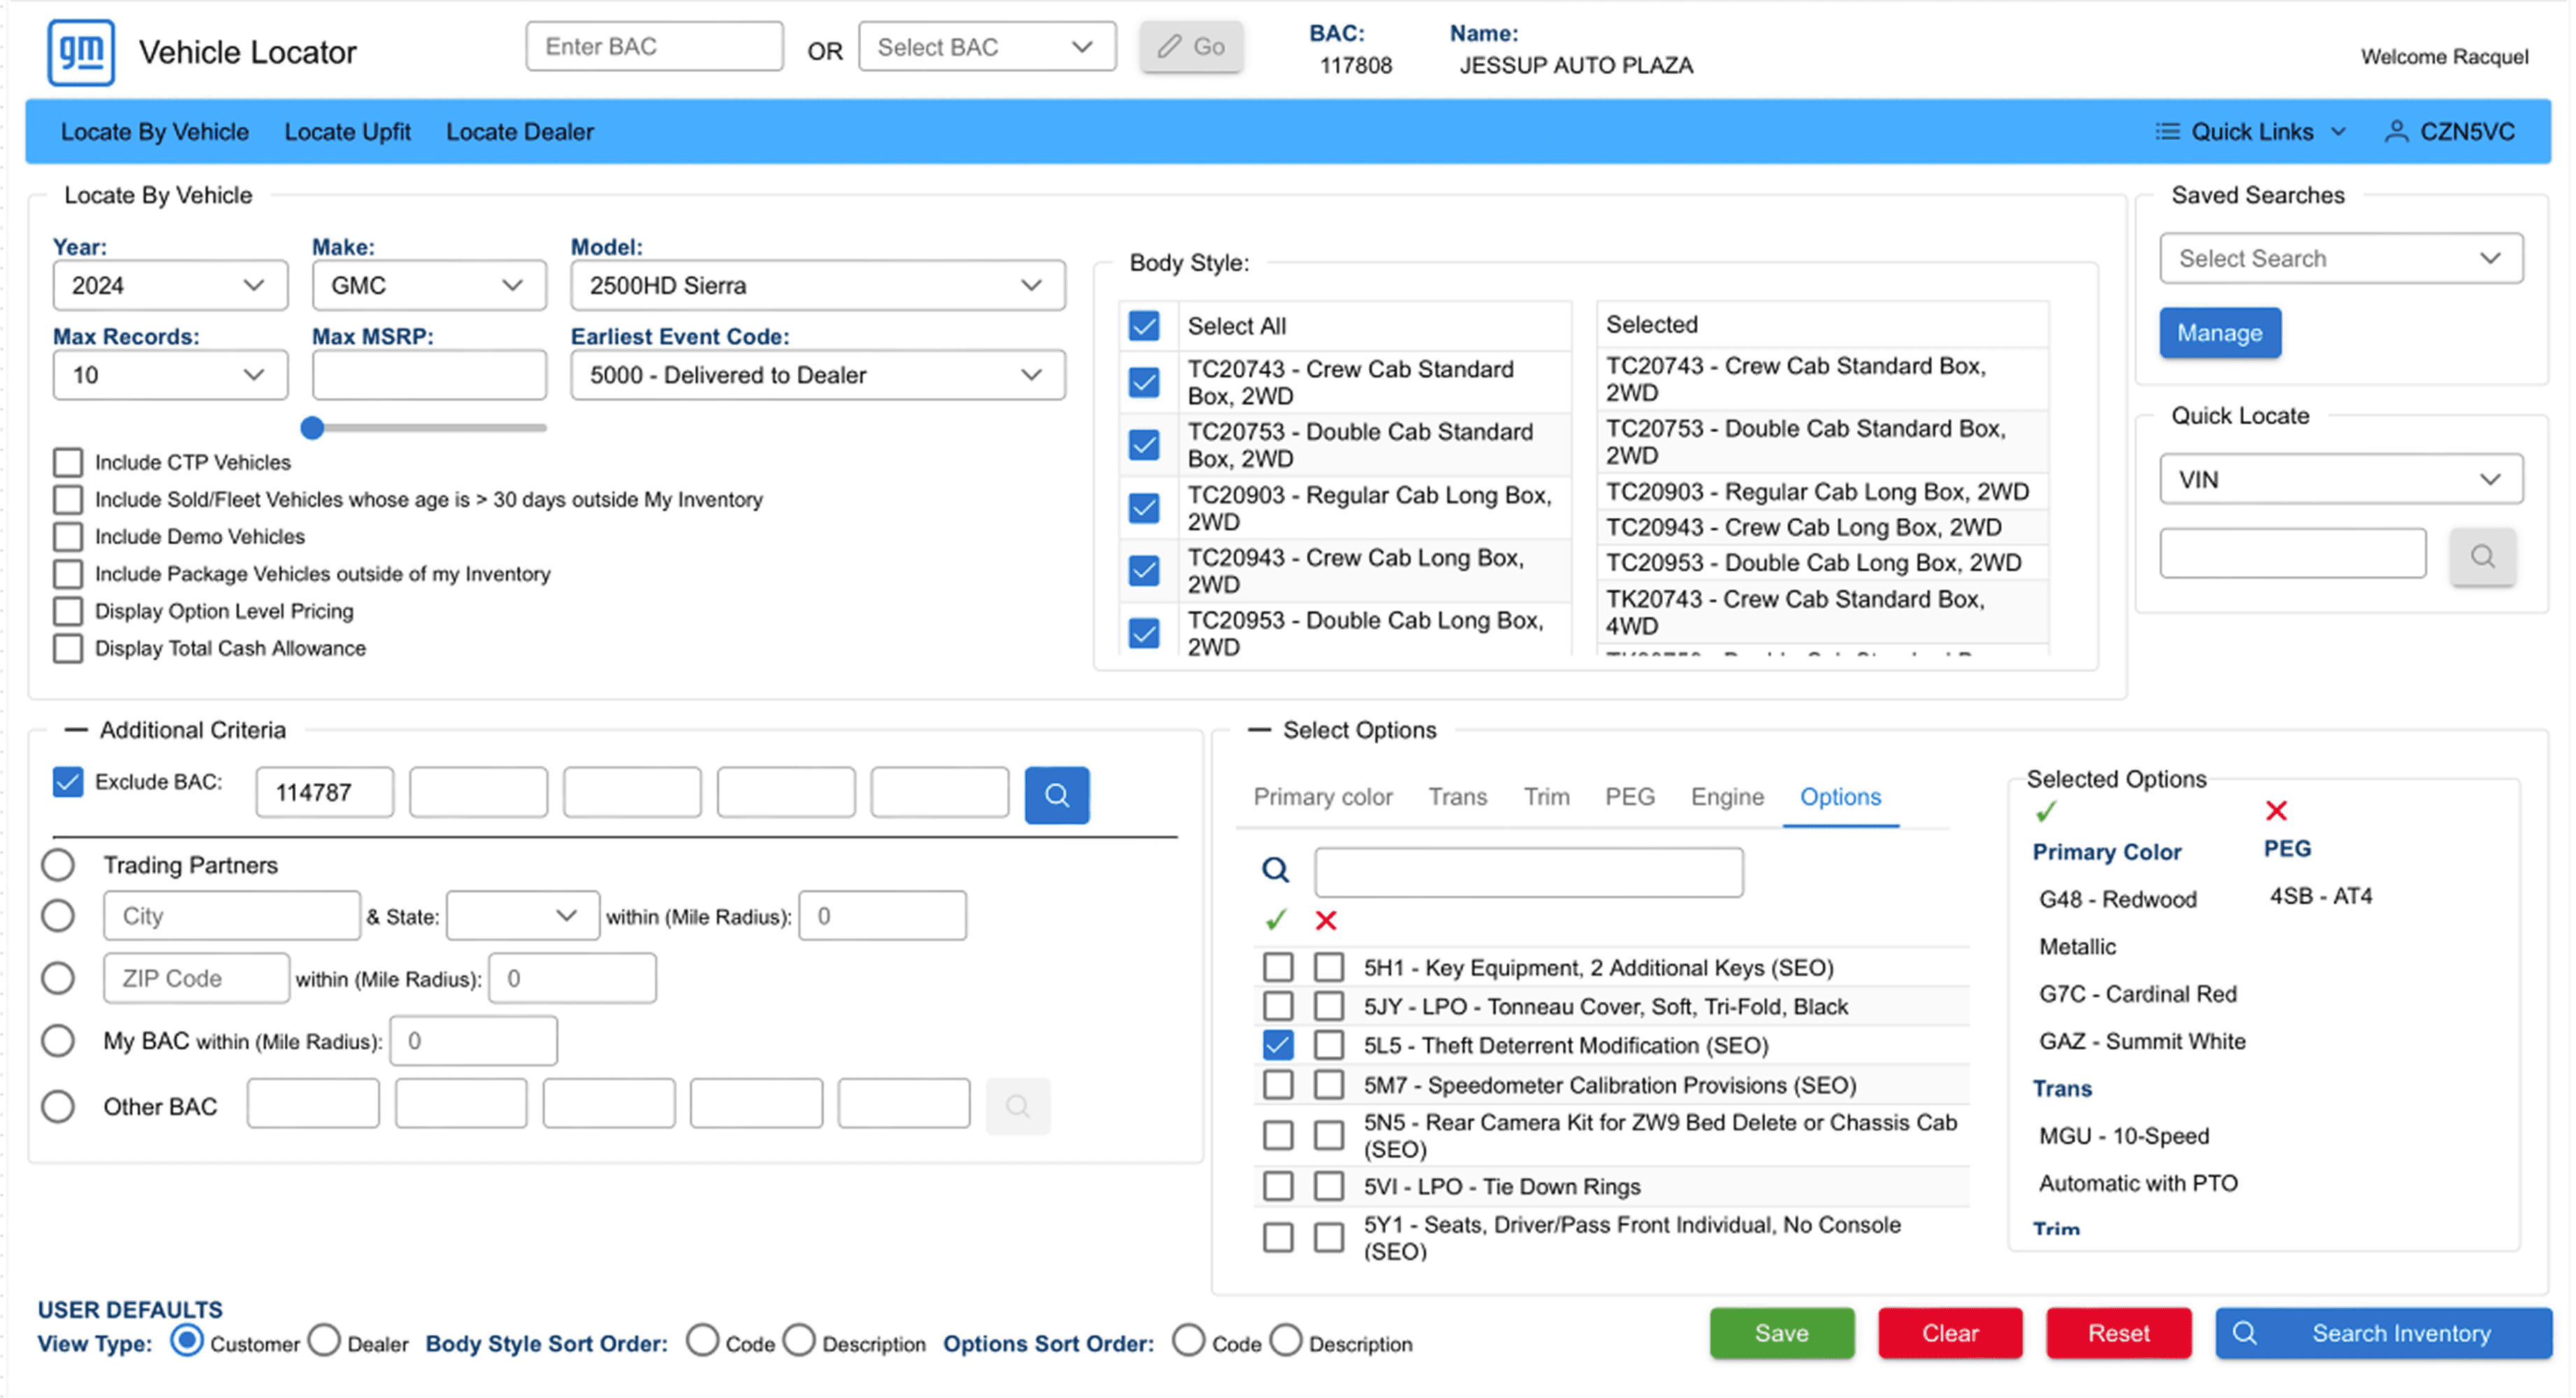Image resolution: width=2576 pixels, height=1398 pixels.
Task: Switch to the Primary color tab
Action: tap(1322, 797)
